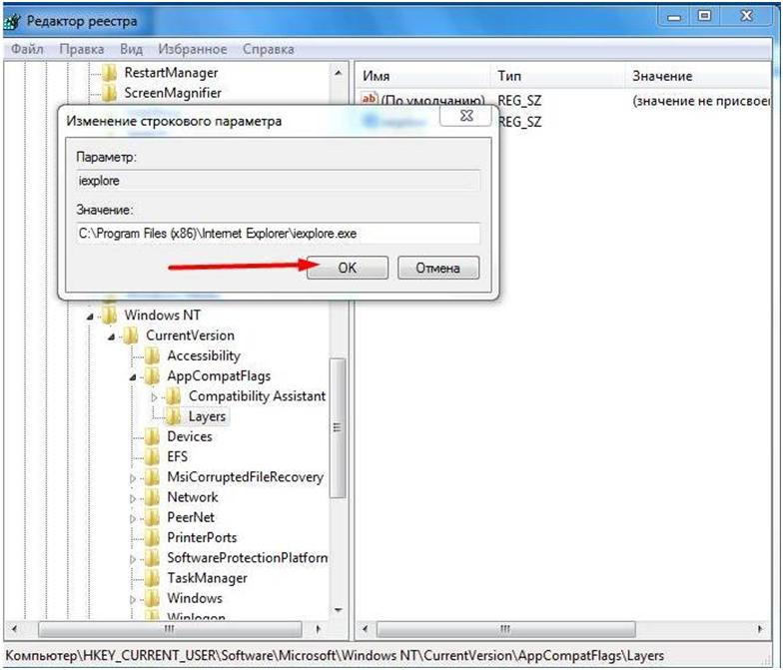Select the TaskManager tree item label
This screenshot has width=783, height=670.
point(208,578)
